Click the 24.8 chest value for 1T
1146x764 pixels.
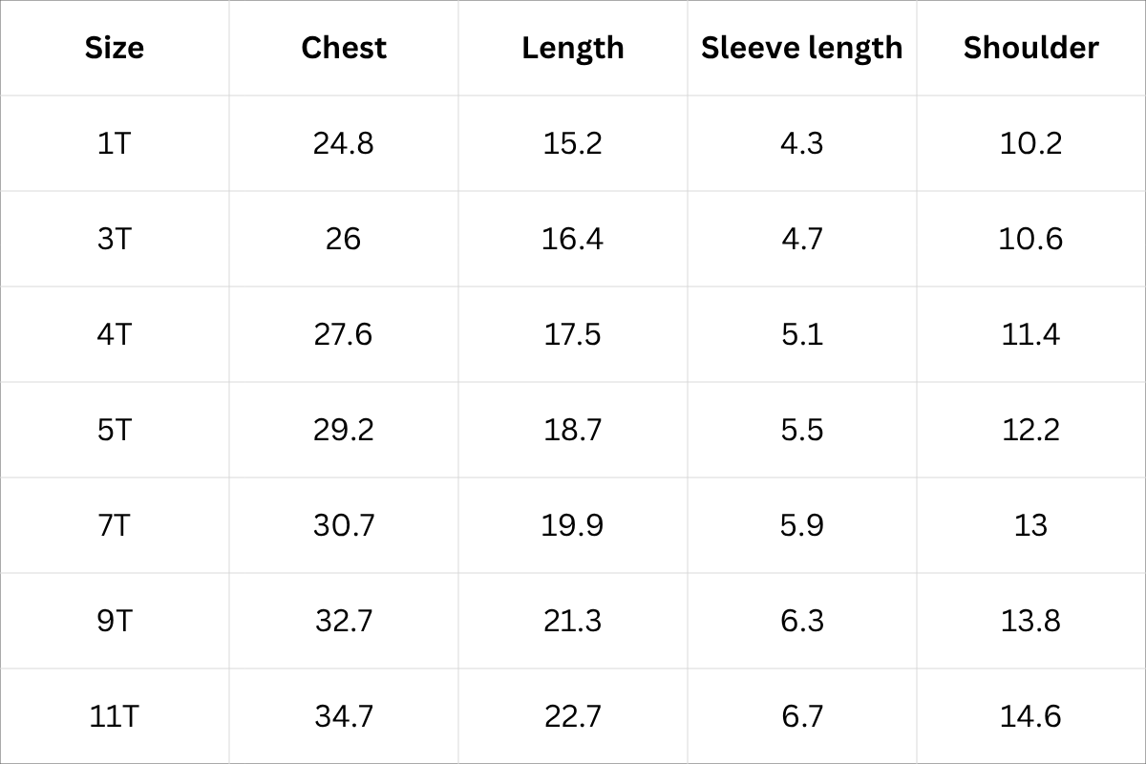(x=344, y=143)
